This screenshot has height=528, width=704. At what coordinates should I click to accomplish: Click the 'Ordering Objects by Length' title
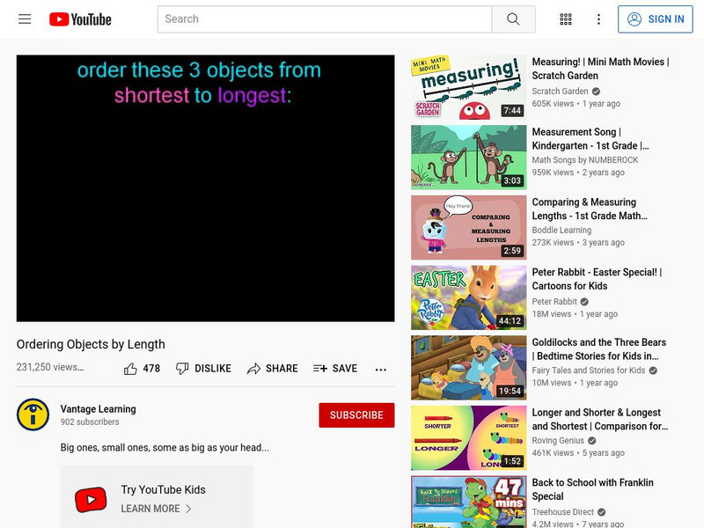point(91,344)
